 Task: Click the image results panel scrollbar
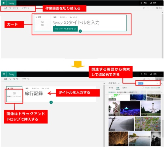point(163,129)
